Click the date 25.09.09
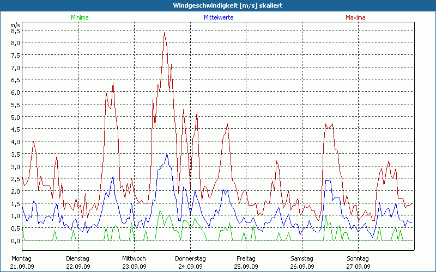This screenshot has width=436, height=272. (x=246, y=267)
